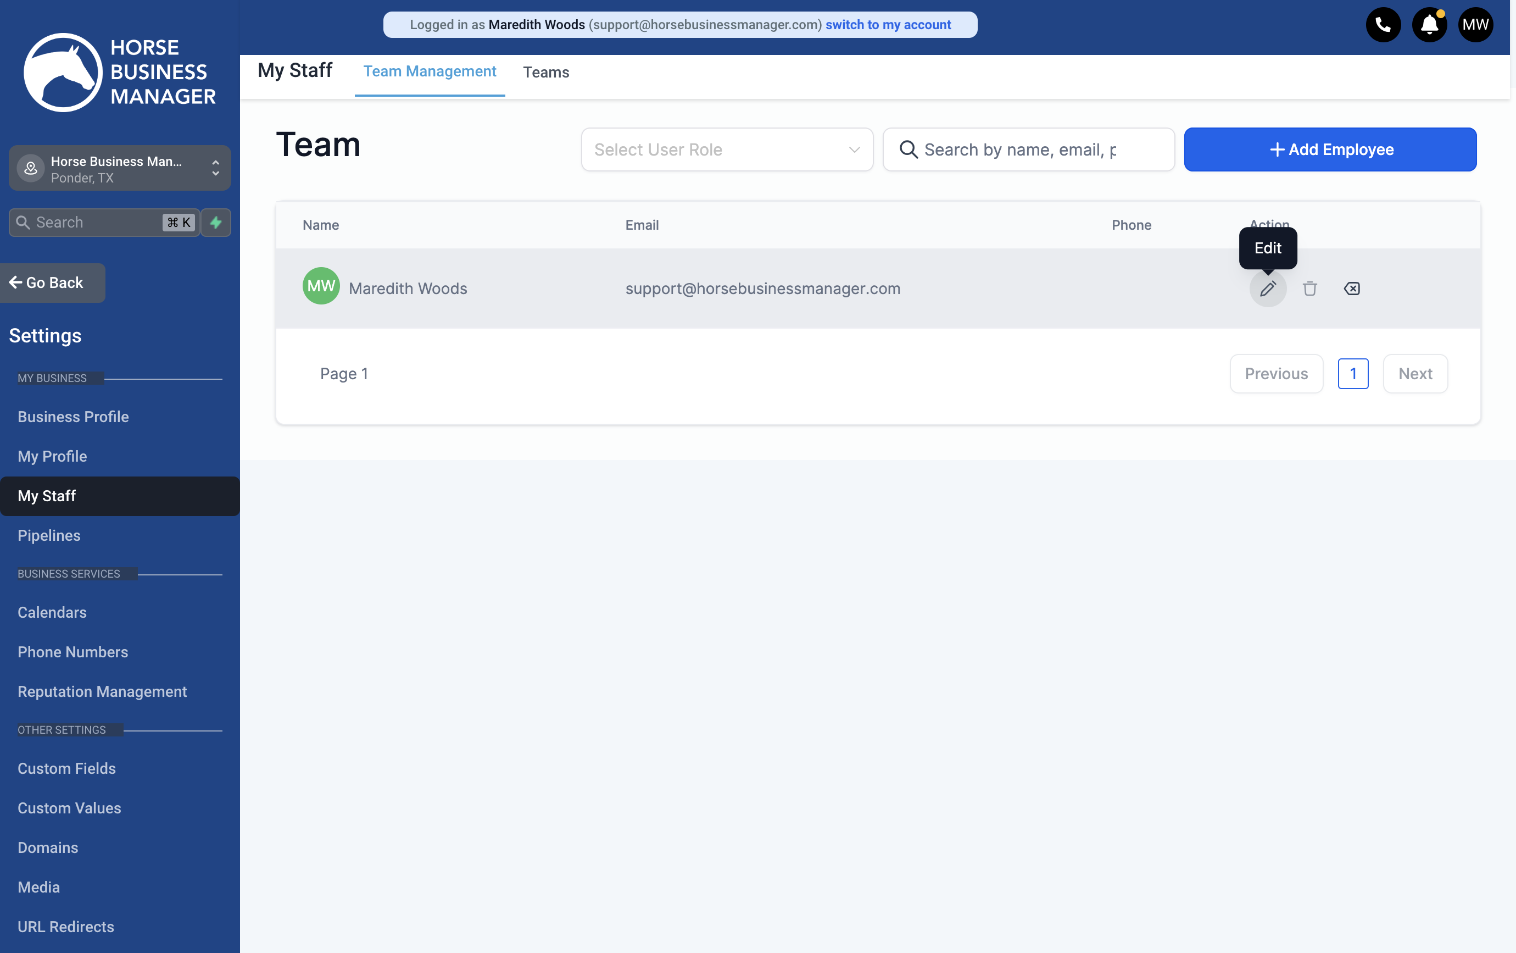The image size is (1516, 953).
Task: Open Custom Values settings
Action: (x=69, y=808)
